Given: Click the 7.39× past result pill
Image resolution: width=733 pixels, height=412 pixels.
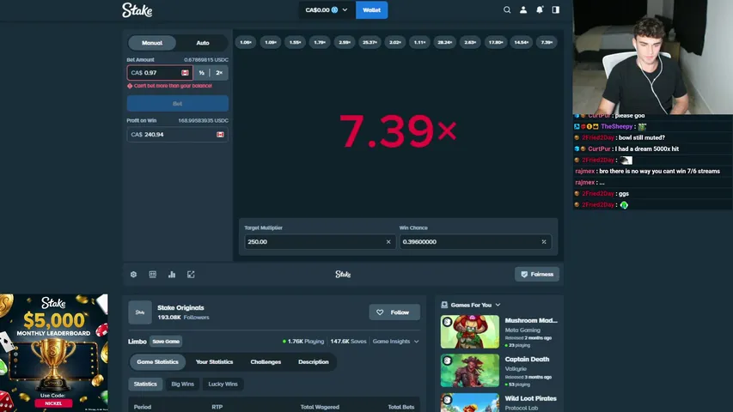Looking at the screenshot, I should [547, 43].
